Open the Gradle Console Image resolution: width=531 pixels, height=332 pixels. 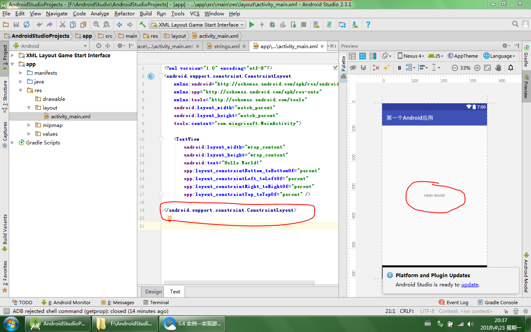(x=498, y=303)
